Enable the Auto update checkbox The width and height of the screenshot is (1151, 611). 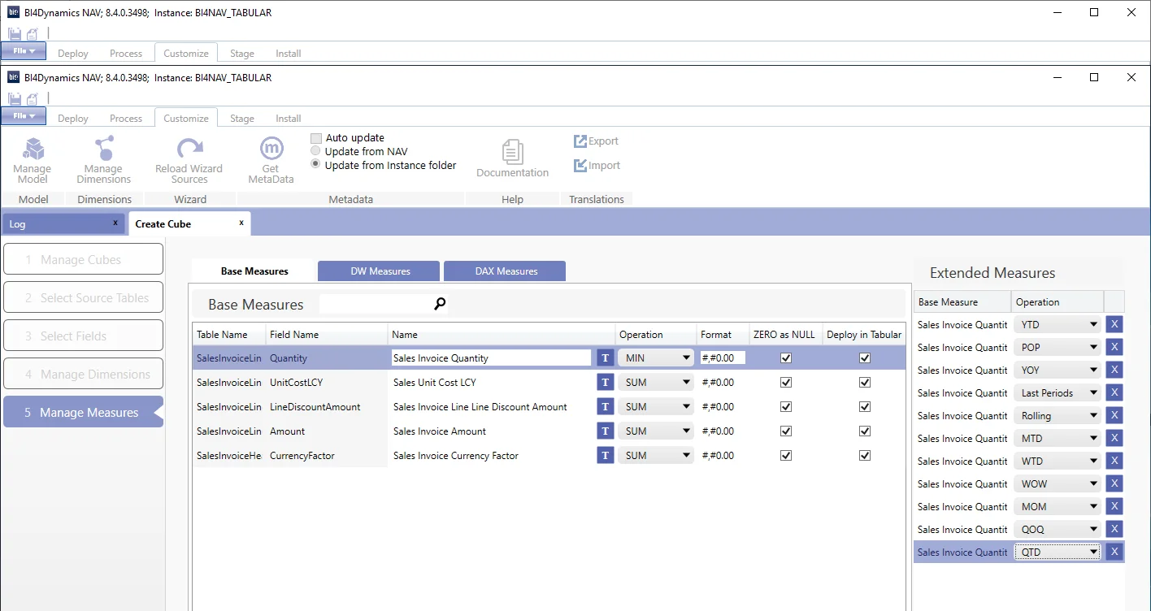(x=316, y=138)
